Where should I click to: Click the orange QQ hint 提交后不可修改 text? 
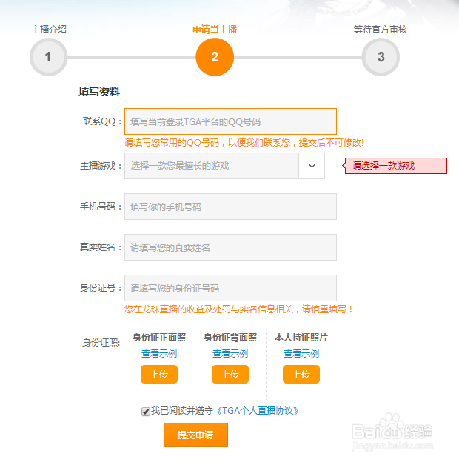(331, 143)
